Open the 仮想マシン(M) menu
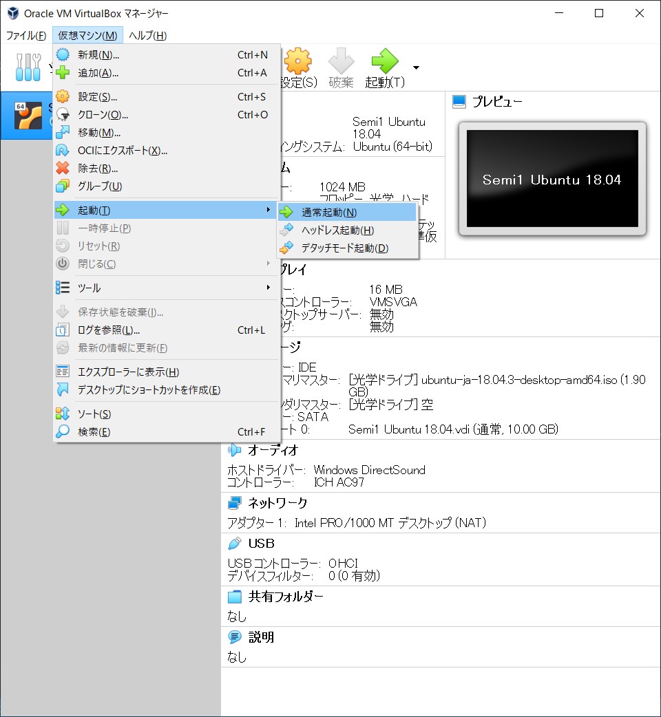661x717 pixels. tap(87, 35)
